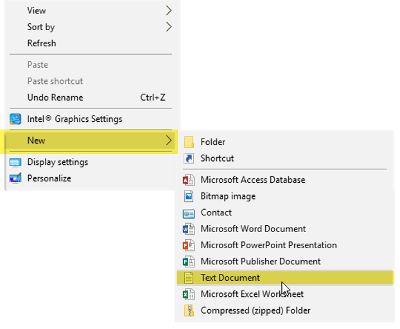Click the Compressed zipped Folder icon
This screenshot has height=329, width=400.
point(189,311)
